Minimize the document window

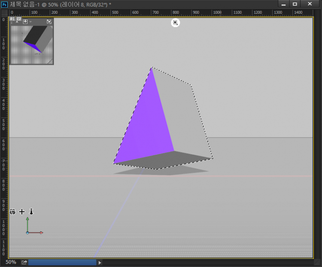[283, 4]
